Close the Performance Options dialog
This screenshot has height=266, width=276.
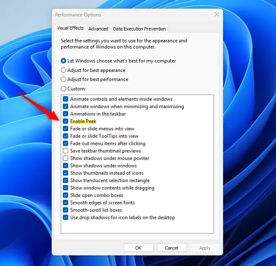pos(217,14)
